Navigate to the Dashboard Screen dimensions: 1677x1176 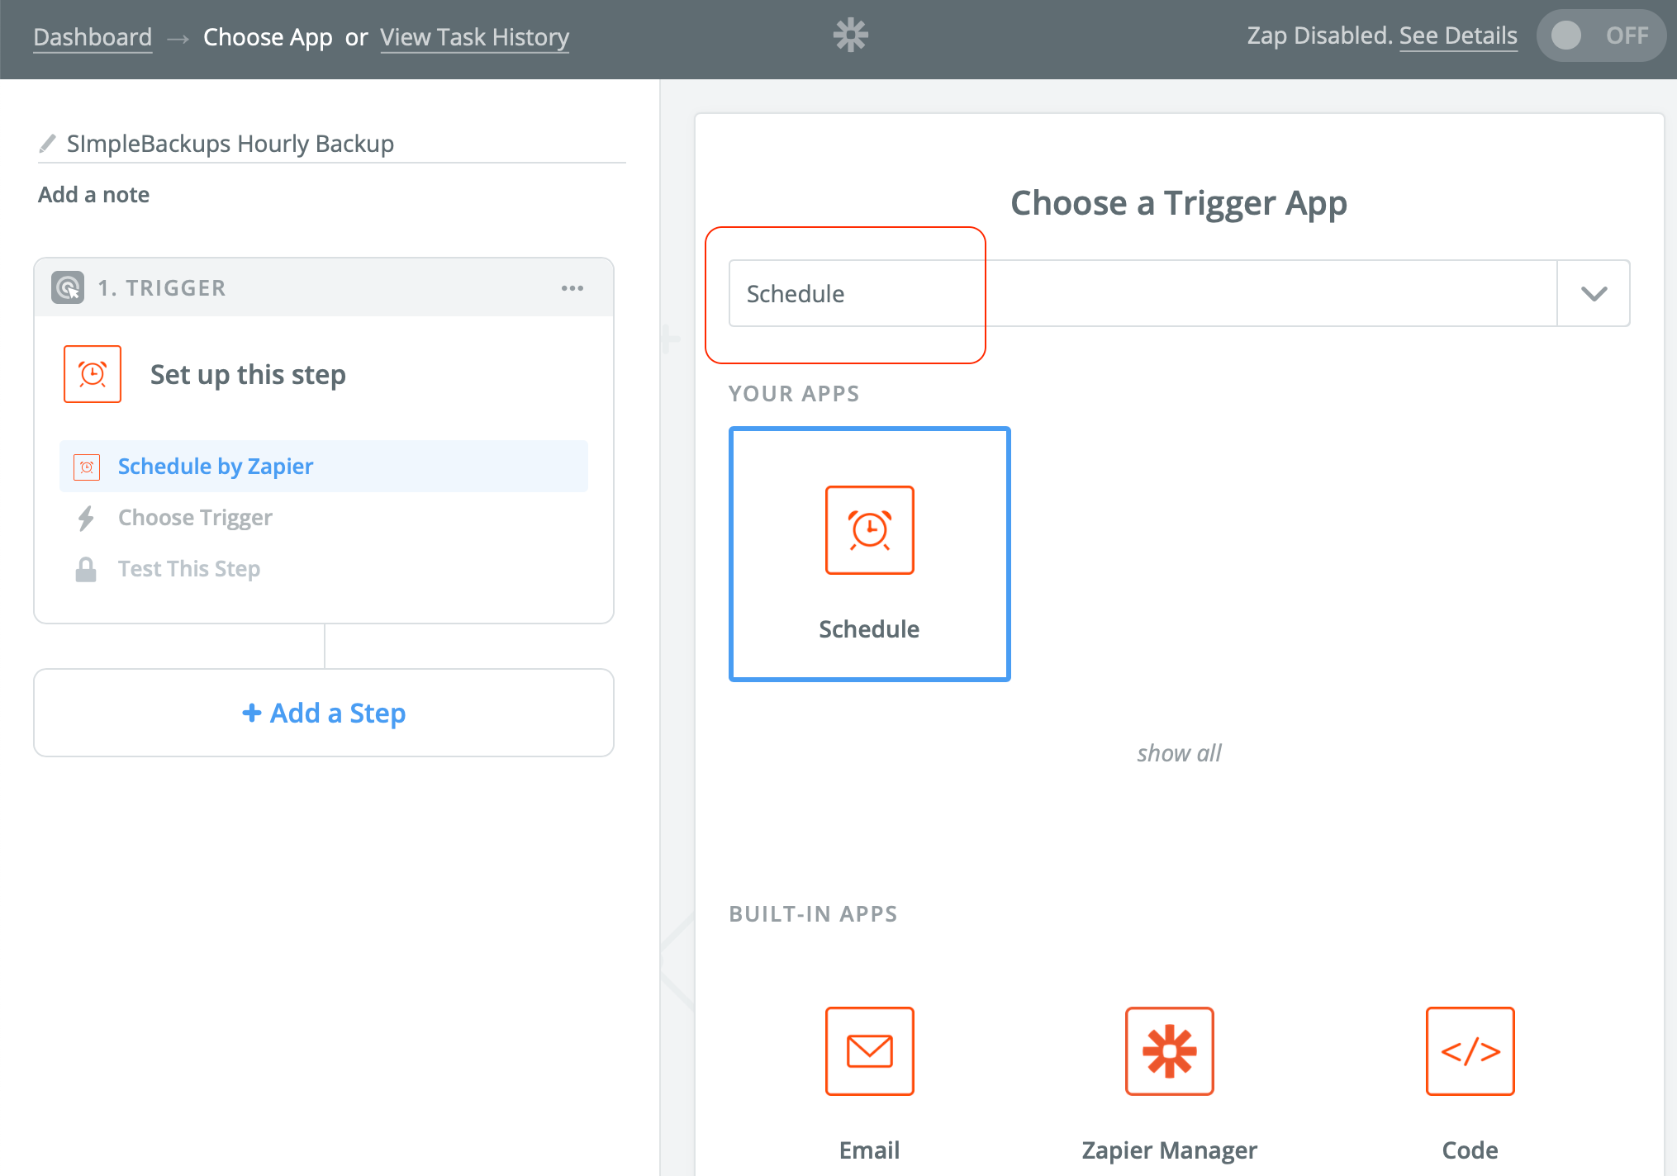click(92, 36)
